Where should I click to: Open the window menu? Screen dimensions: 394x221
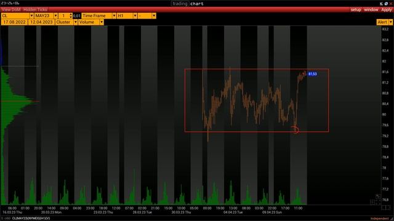(371, 10)
